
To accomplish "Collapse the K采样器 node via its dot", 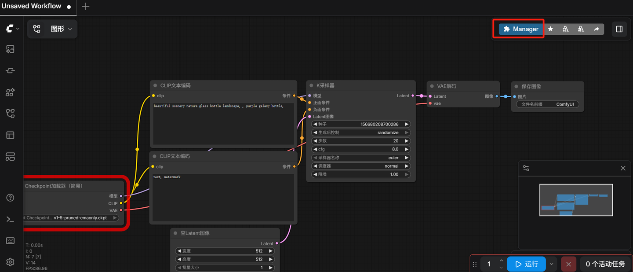I will 311,86.
